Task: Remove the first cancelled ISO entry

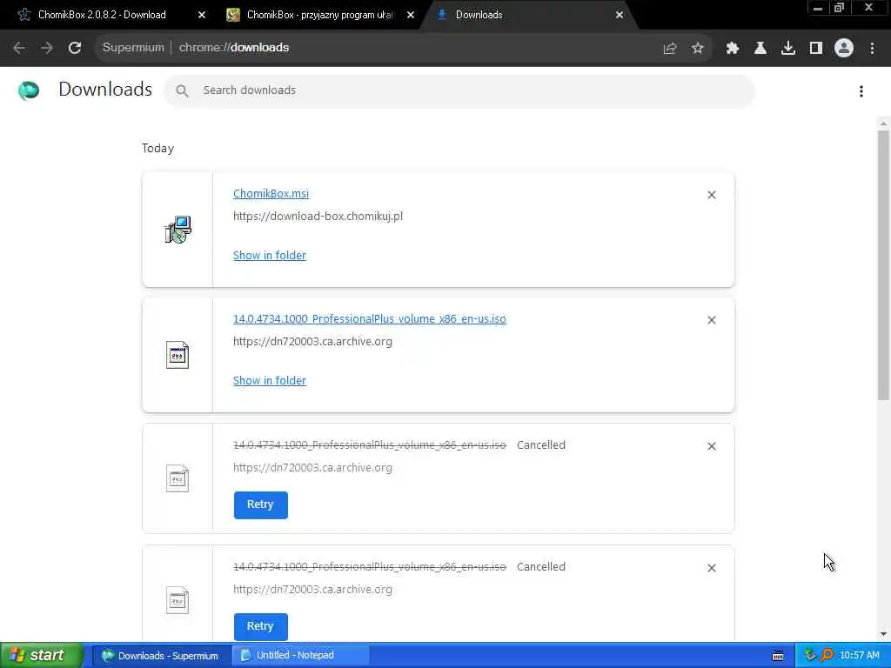Action: coord(712,446)
